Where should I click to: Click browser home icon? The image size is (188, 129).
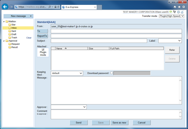pos(175,7)
